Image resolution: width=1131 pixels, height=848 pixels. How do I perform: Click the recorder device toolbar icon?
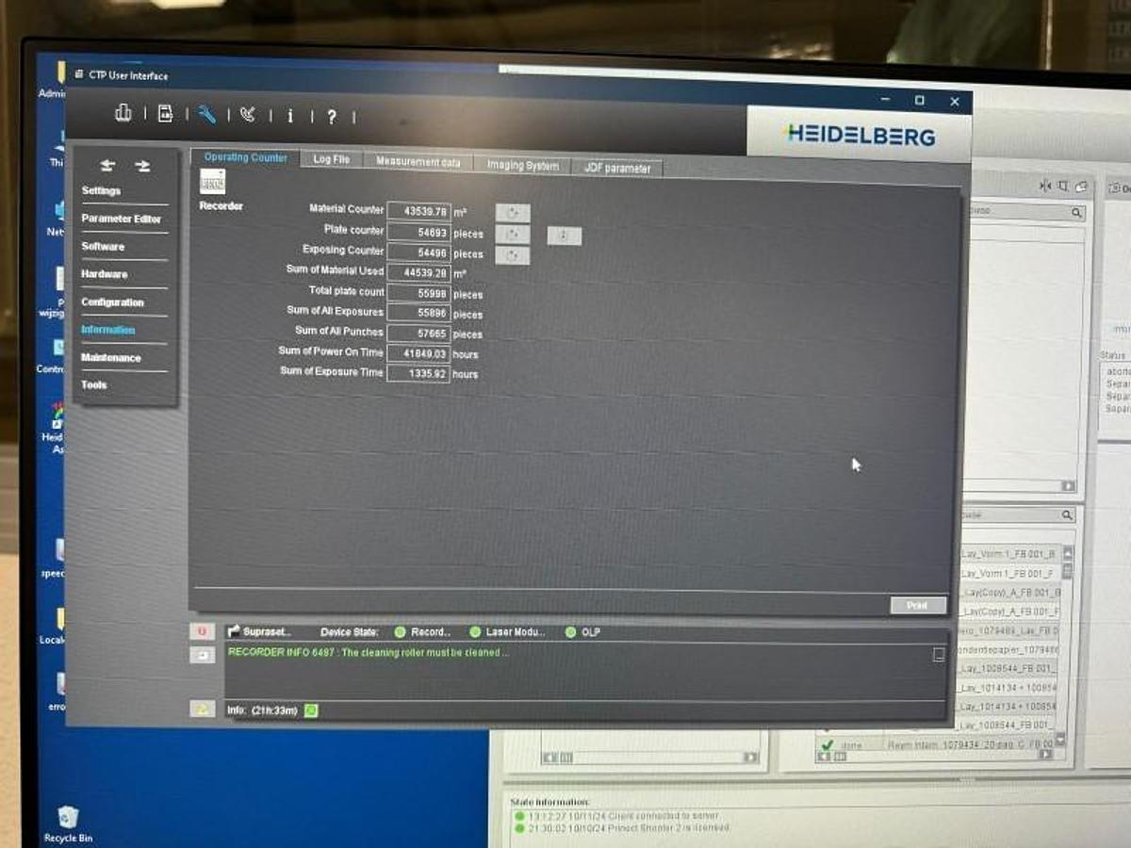pos(165,114)
